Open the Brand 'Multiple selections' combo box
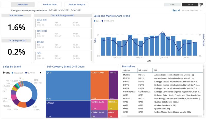 pos(190,11)
